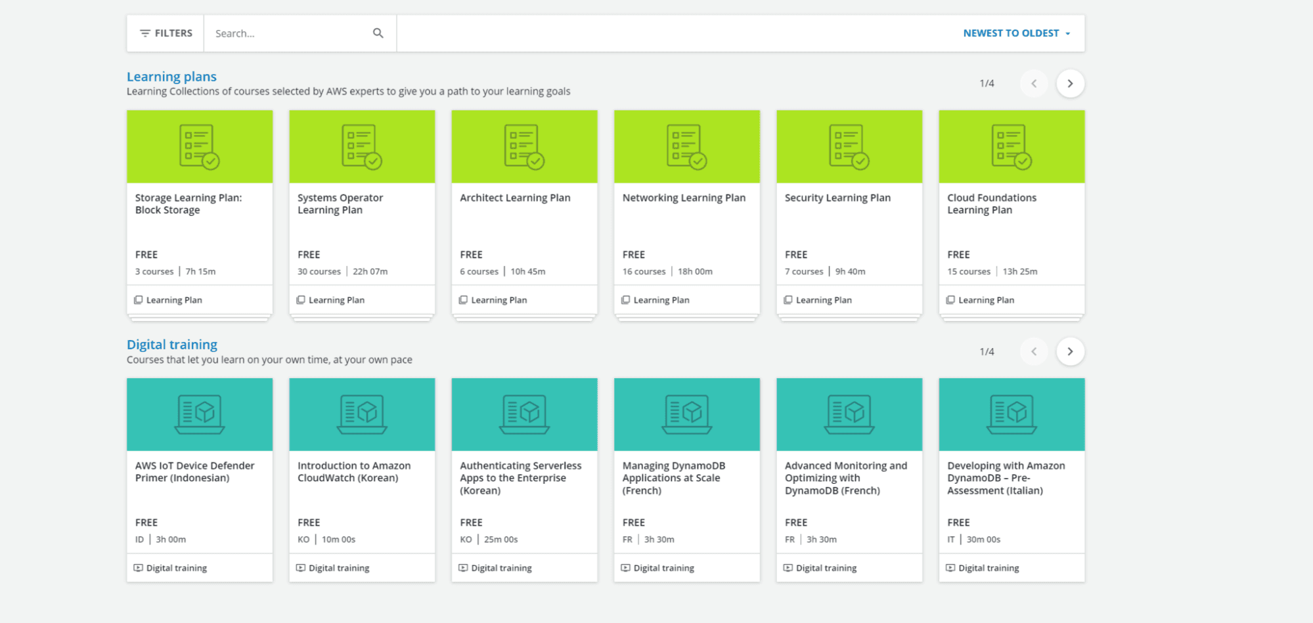Viewport: 1313px width, 623px height.
Task: Open the Learning plans section heading
Action: click(x=171, y=77)
